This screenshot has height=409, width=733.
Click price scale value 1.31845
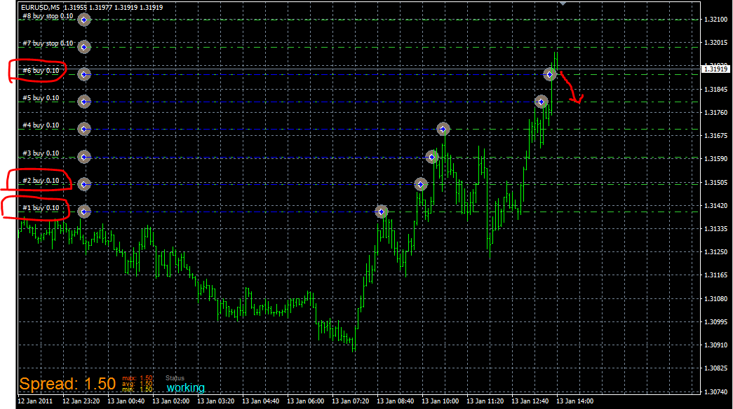tap(715, 89)
